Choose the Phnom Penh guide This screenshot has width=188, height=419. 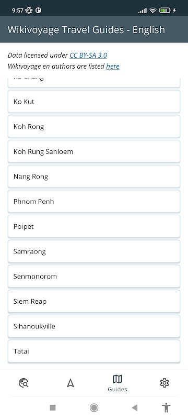[x=94, y=202]
